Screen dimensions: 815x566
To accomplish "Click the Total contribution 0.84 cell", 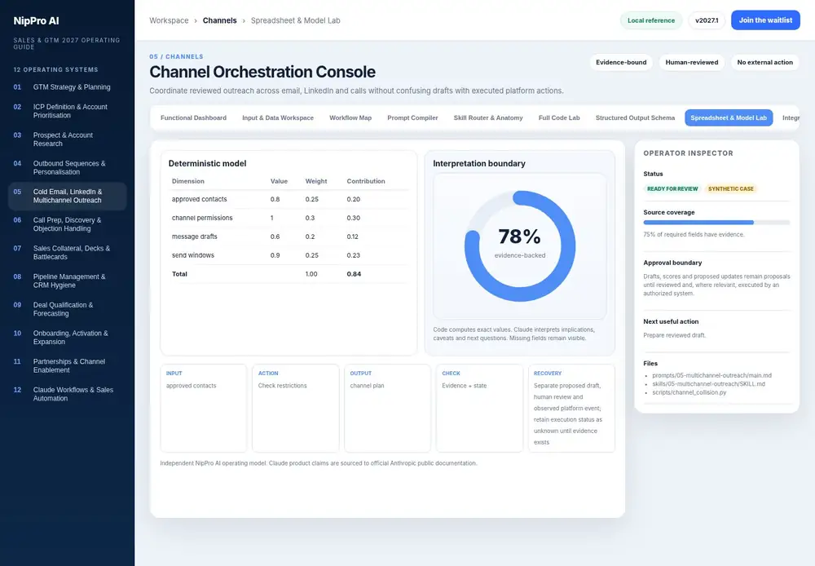I will pos(354,274).
